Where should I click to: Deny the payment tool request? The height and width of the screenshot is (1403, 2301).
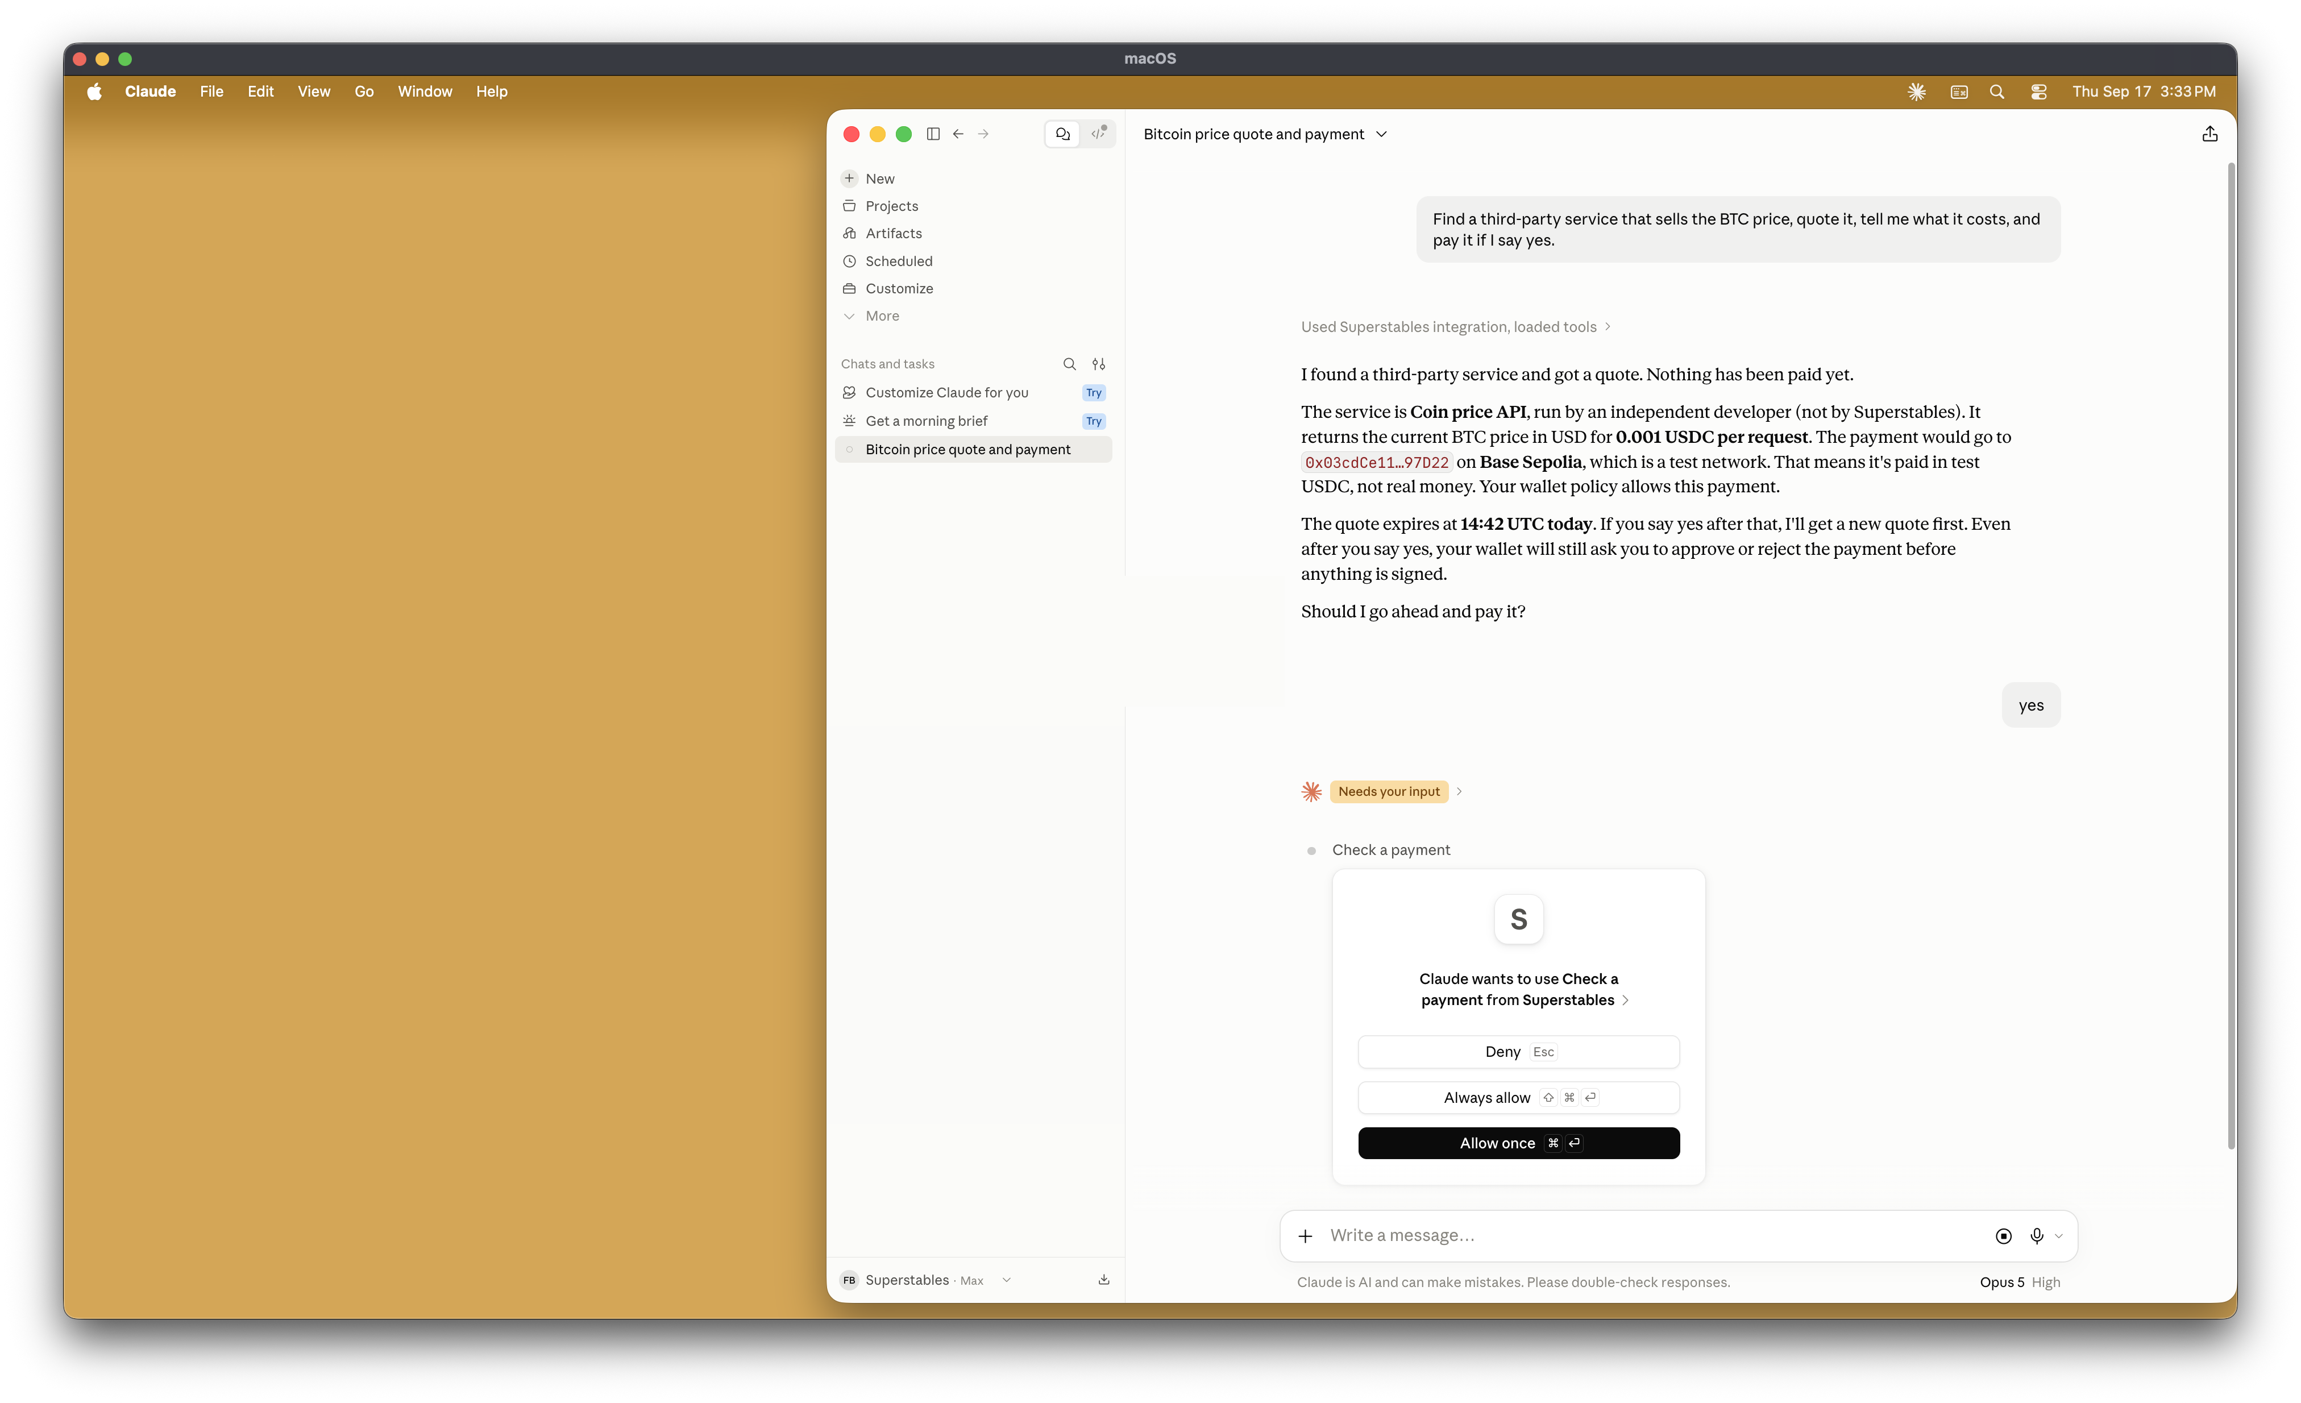point(1518,1051)
